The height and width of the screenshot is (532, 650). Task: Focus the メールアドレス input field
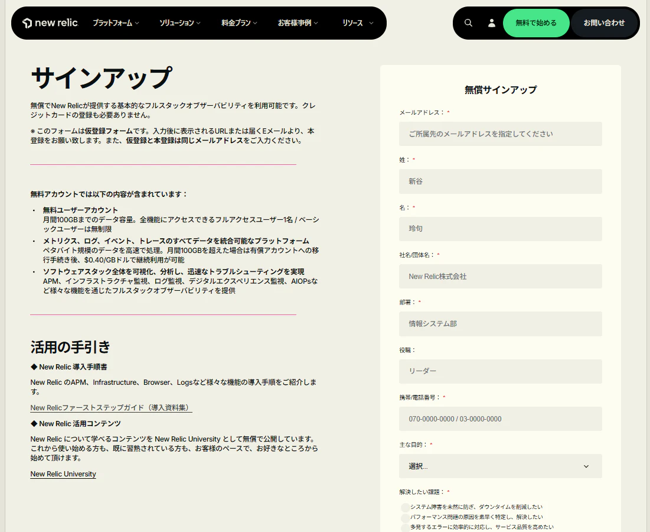(501, 134)
